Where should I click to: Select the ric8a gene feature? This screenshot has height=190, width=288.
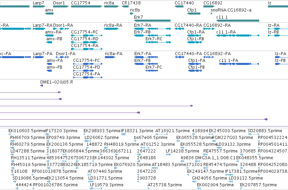point(111,6)
